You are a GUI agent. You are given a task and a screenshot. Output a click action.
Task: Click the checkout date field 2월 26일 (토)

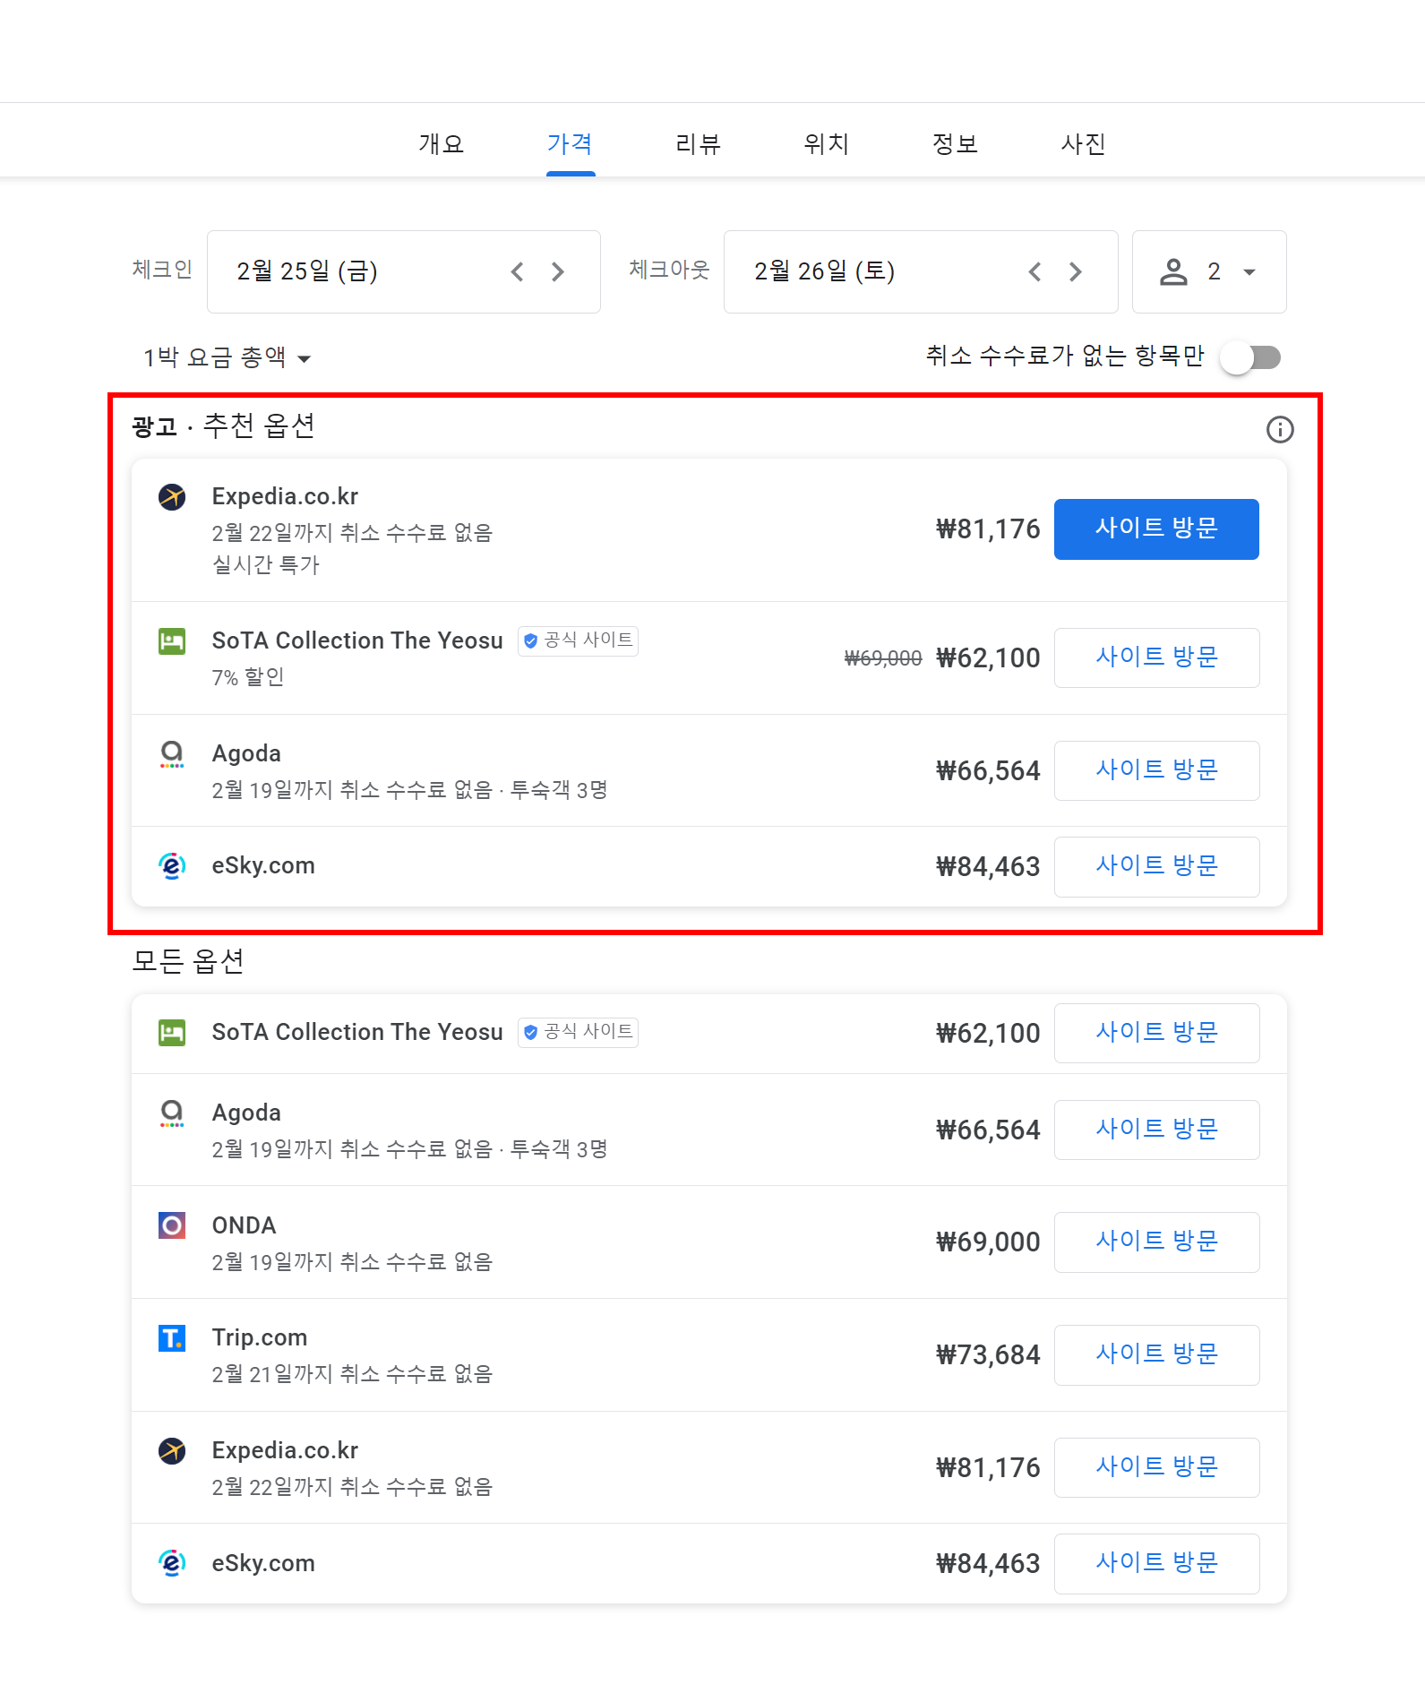pyautogui.click(x=921, y=271)
